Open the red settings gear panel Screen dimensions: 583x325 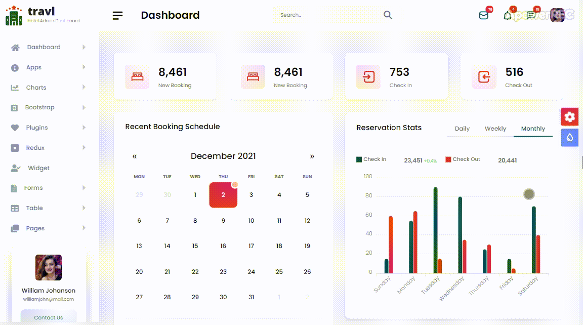pos(569,116)
